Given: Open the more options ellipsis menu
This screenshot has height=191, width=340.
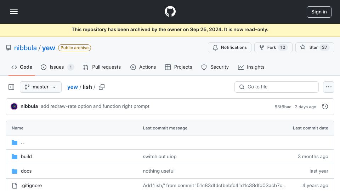Looking at the screenshot, I should click(329, 87).
